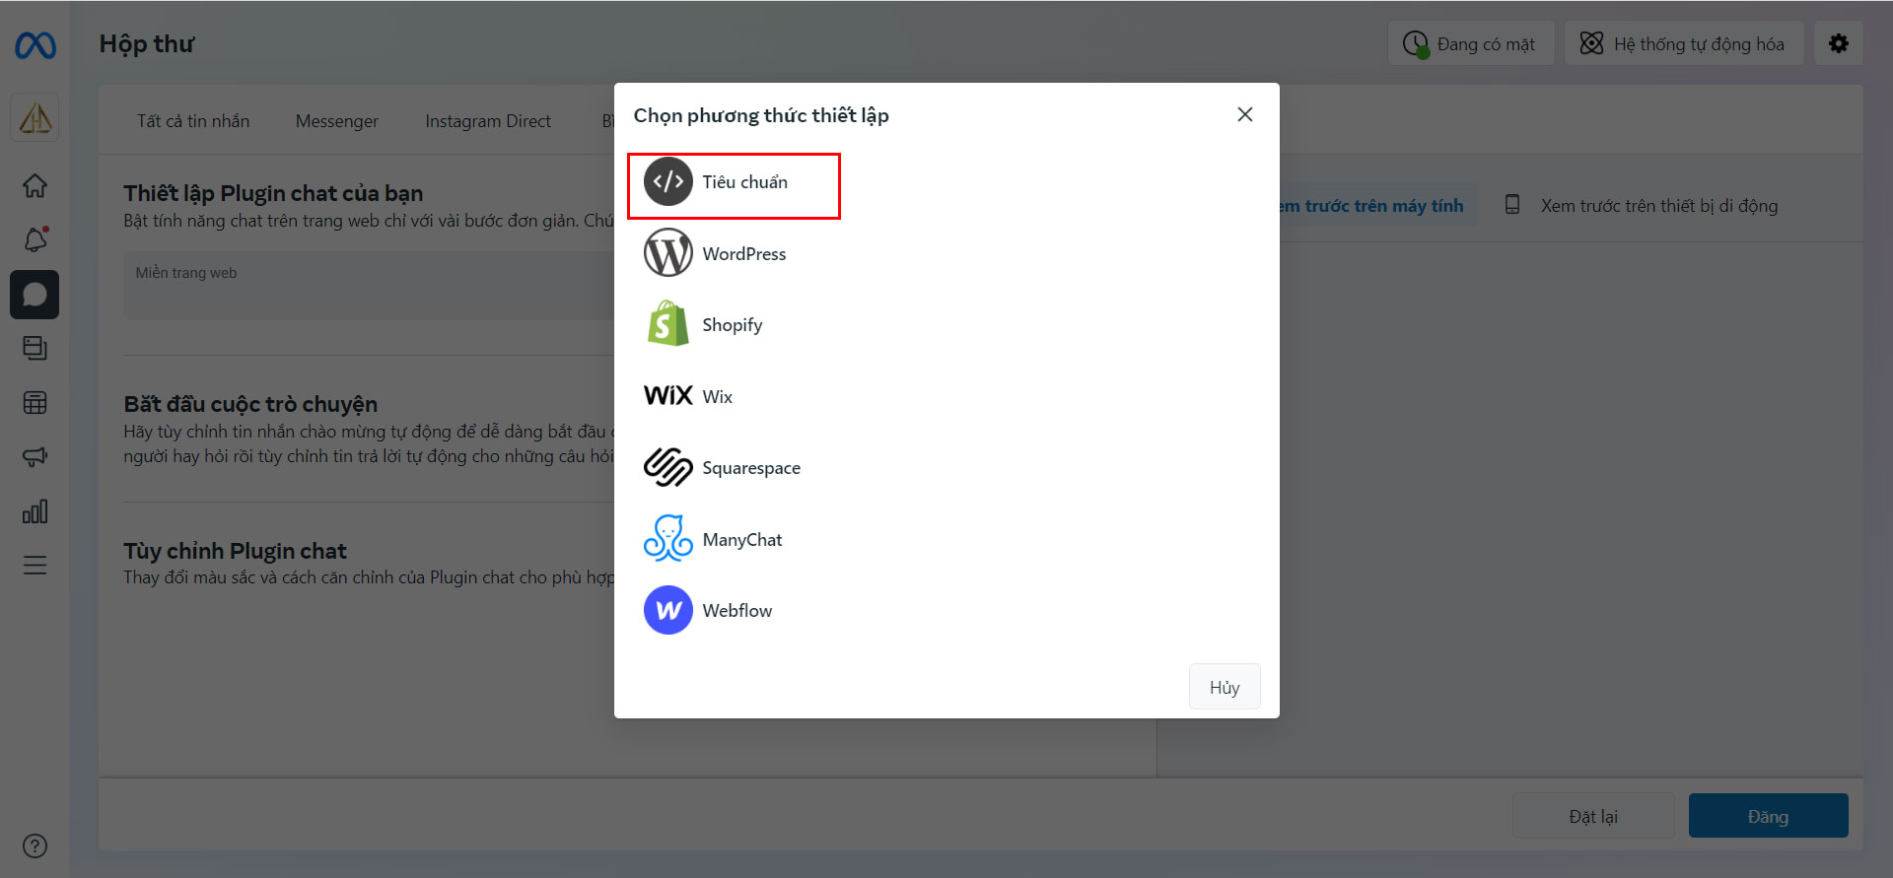
Task: Click the Inbox chat bubble sidebar icon
Action: pyautogui.click(x=35, y=295)
